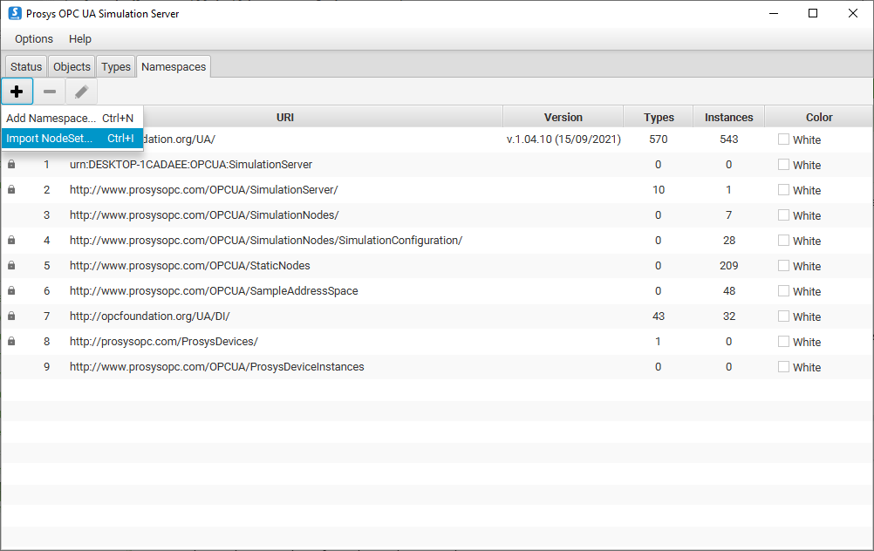Image resolution: width=874 pixels, height=551 pixels.
Task: Click the minus remove namespace button
Action: (x=50, y=92)
